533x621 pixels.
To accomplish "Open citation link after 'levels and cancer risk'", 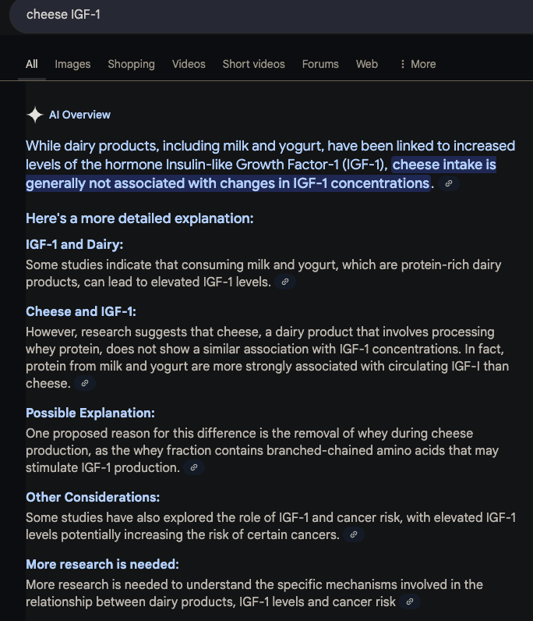I will pyautogui.click(x=410, y=601).
